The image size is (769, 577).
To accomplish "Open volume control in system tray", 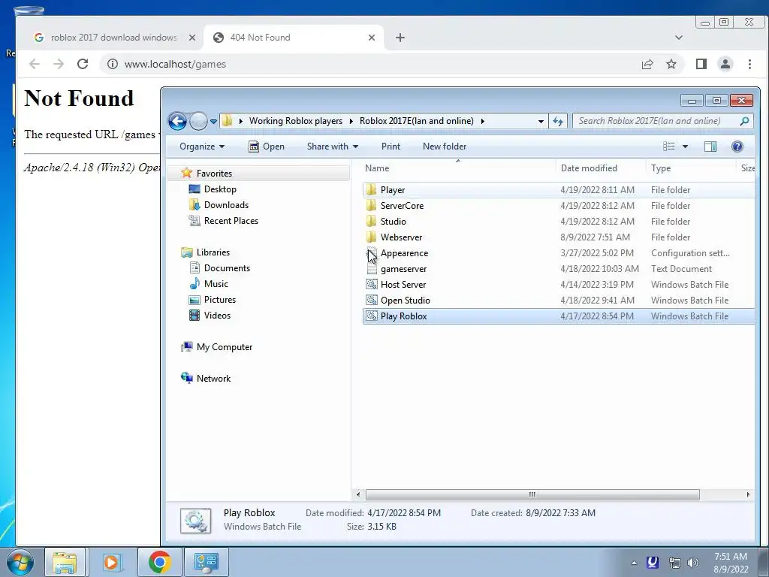I will 693,563.
